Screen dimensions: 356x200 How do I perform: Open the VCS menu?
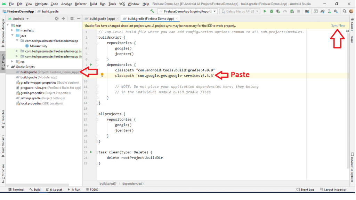[x=122, y=4]
